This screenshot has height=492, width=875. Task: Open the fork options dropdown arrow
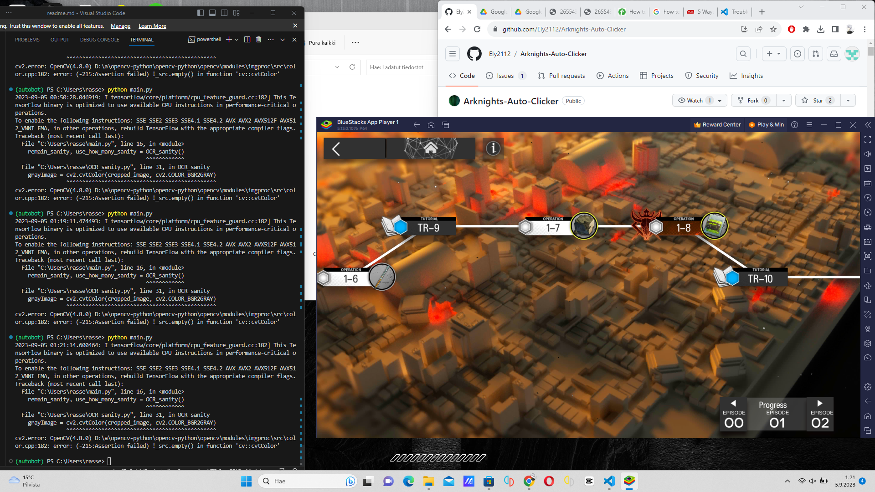tap(784, 100)
